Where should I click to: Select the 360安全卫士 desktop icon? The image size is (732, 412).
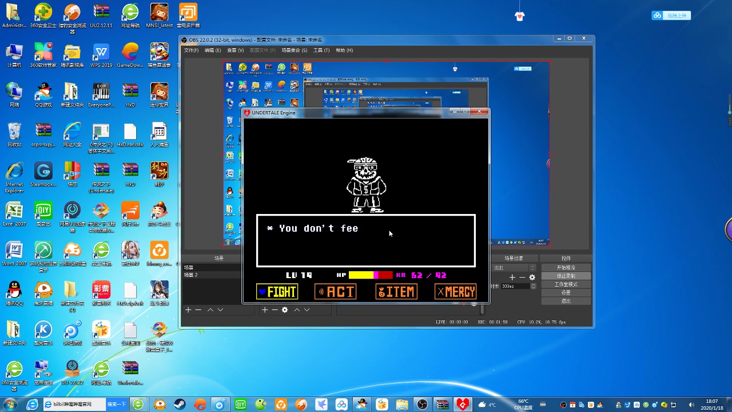43,16
